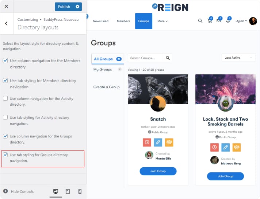Expand the More menu in navigation
This screenshot has height=199, width=260.
click(162, 21)
